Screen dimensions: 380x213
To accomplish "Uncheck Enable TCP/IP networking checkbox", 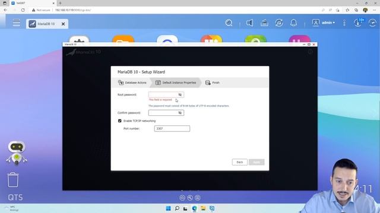I will pos(120,121).
